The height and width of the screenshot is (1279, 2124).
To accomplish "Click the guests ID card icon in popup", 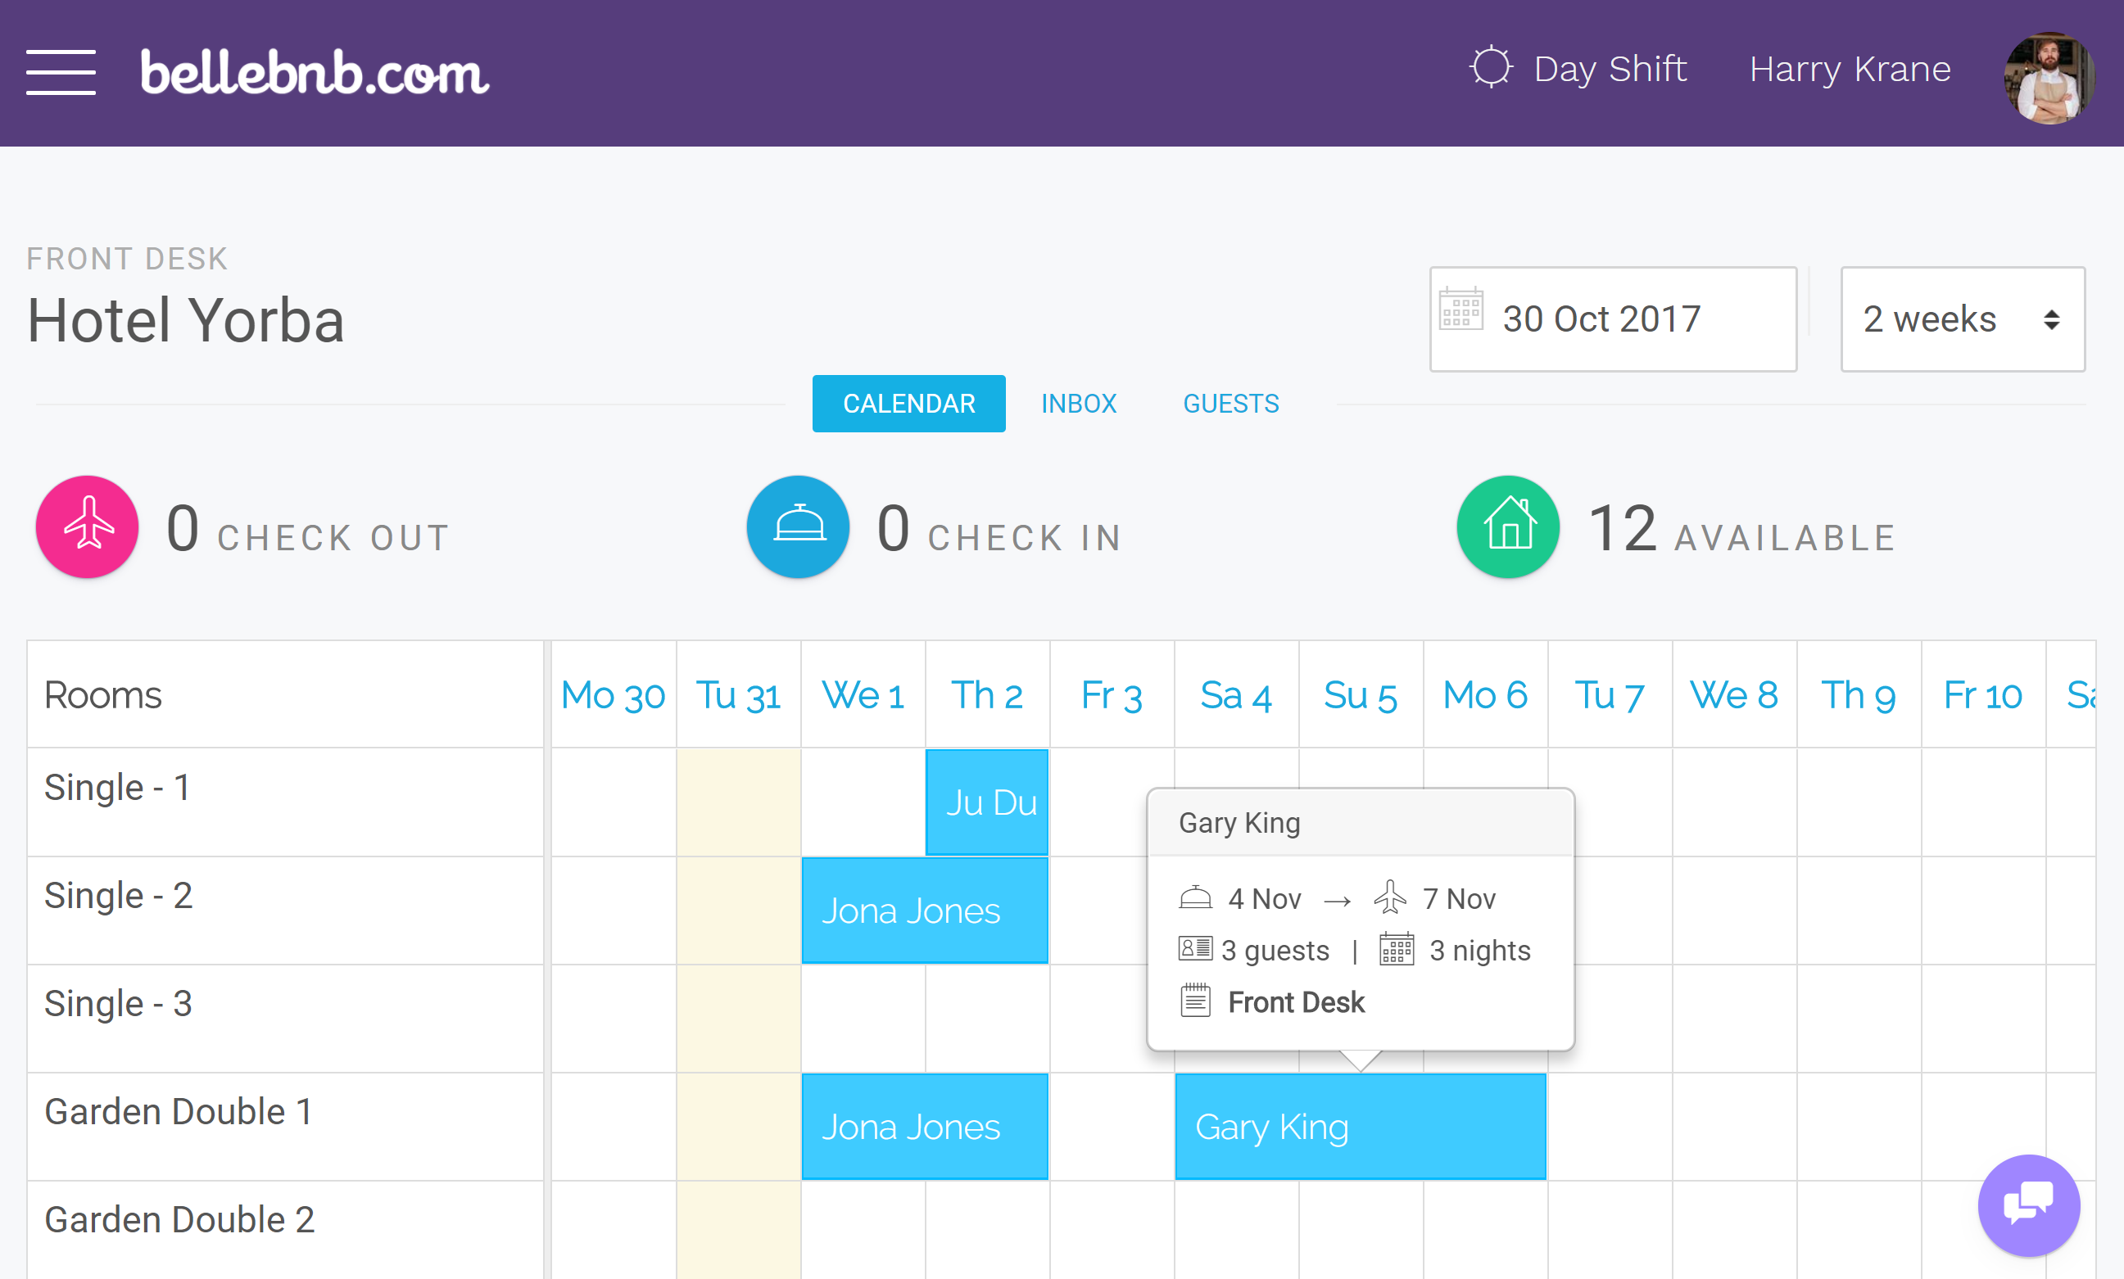I will [x=1195, y=949].
